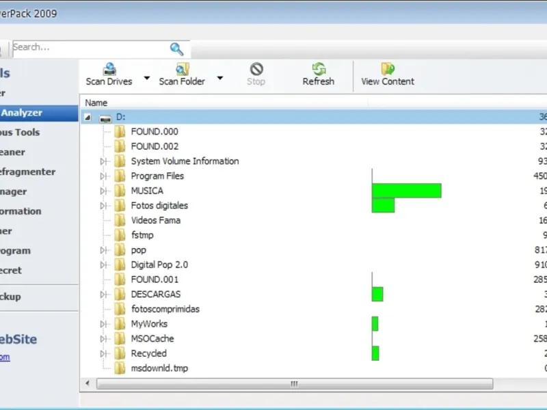The image size is (547, 410).
Task: Expand the MUSICA folder node
Action: (x=103, y=191)
